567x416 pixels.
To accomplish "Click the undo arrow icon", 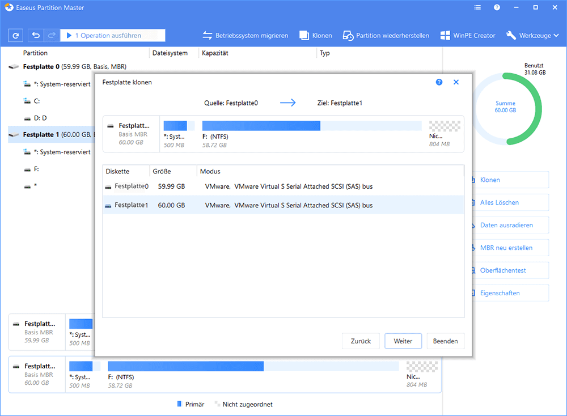I will coord(36,35).
